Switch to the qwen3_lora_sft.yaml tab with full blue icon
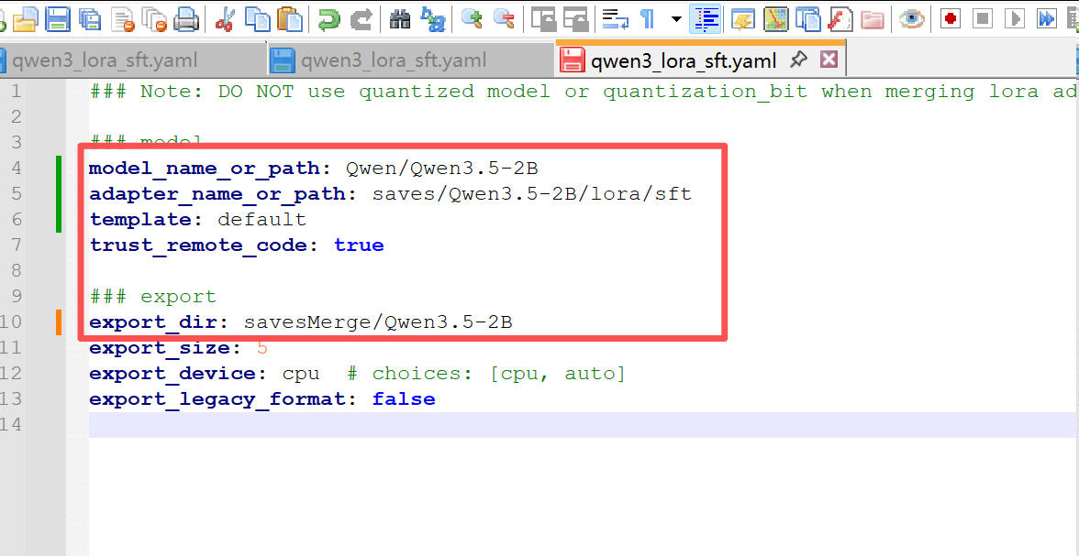Screen dimensions: 1079x556 tap(411, 60)
